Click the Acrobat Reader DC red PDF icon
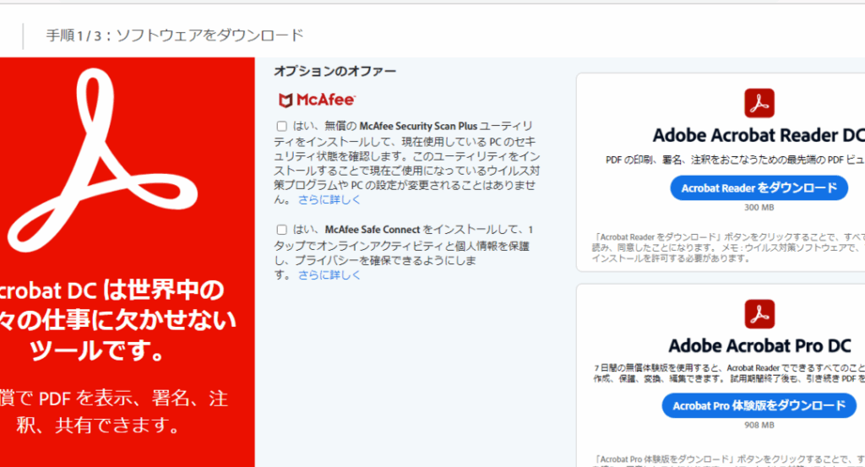Viewport: 865px width, 467px height. [x=759, y=103]
